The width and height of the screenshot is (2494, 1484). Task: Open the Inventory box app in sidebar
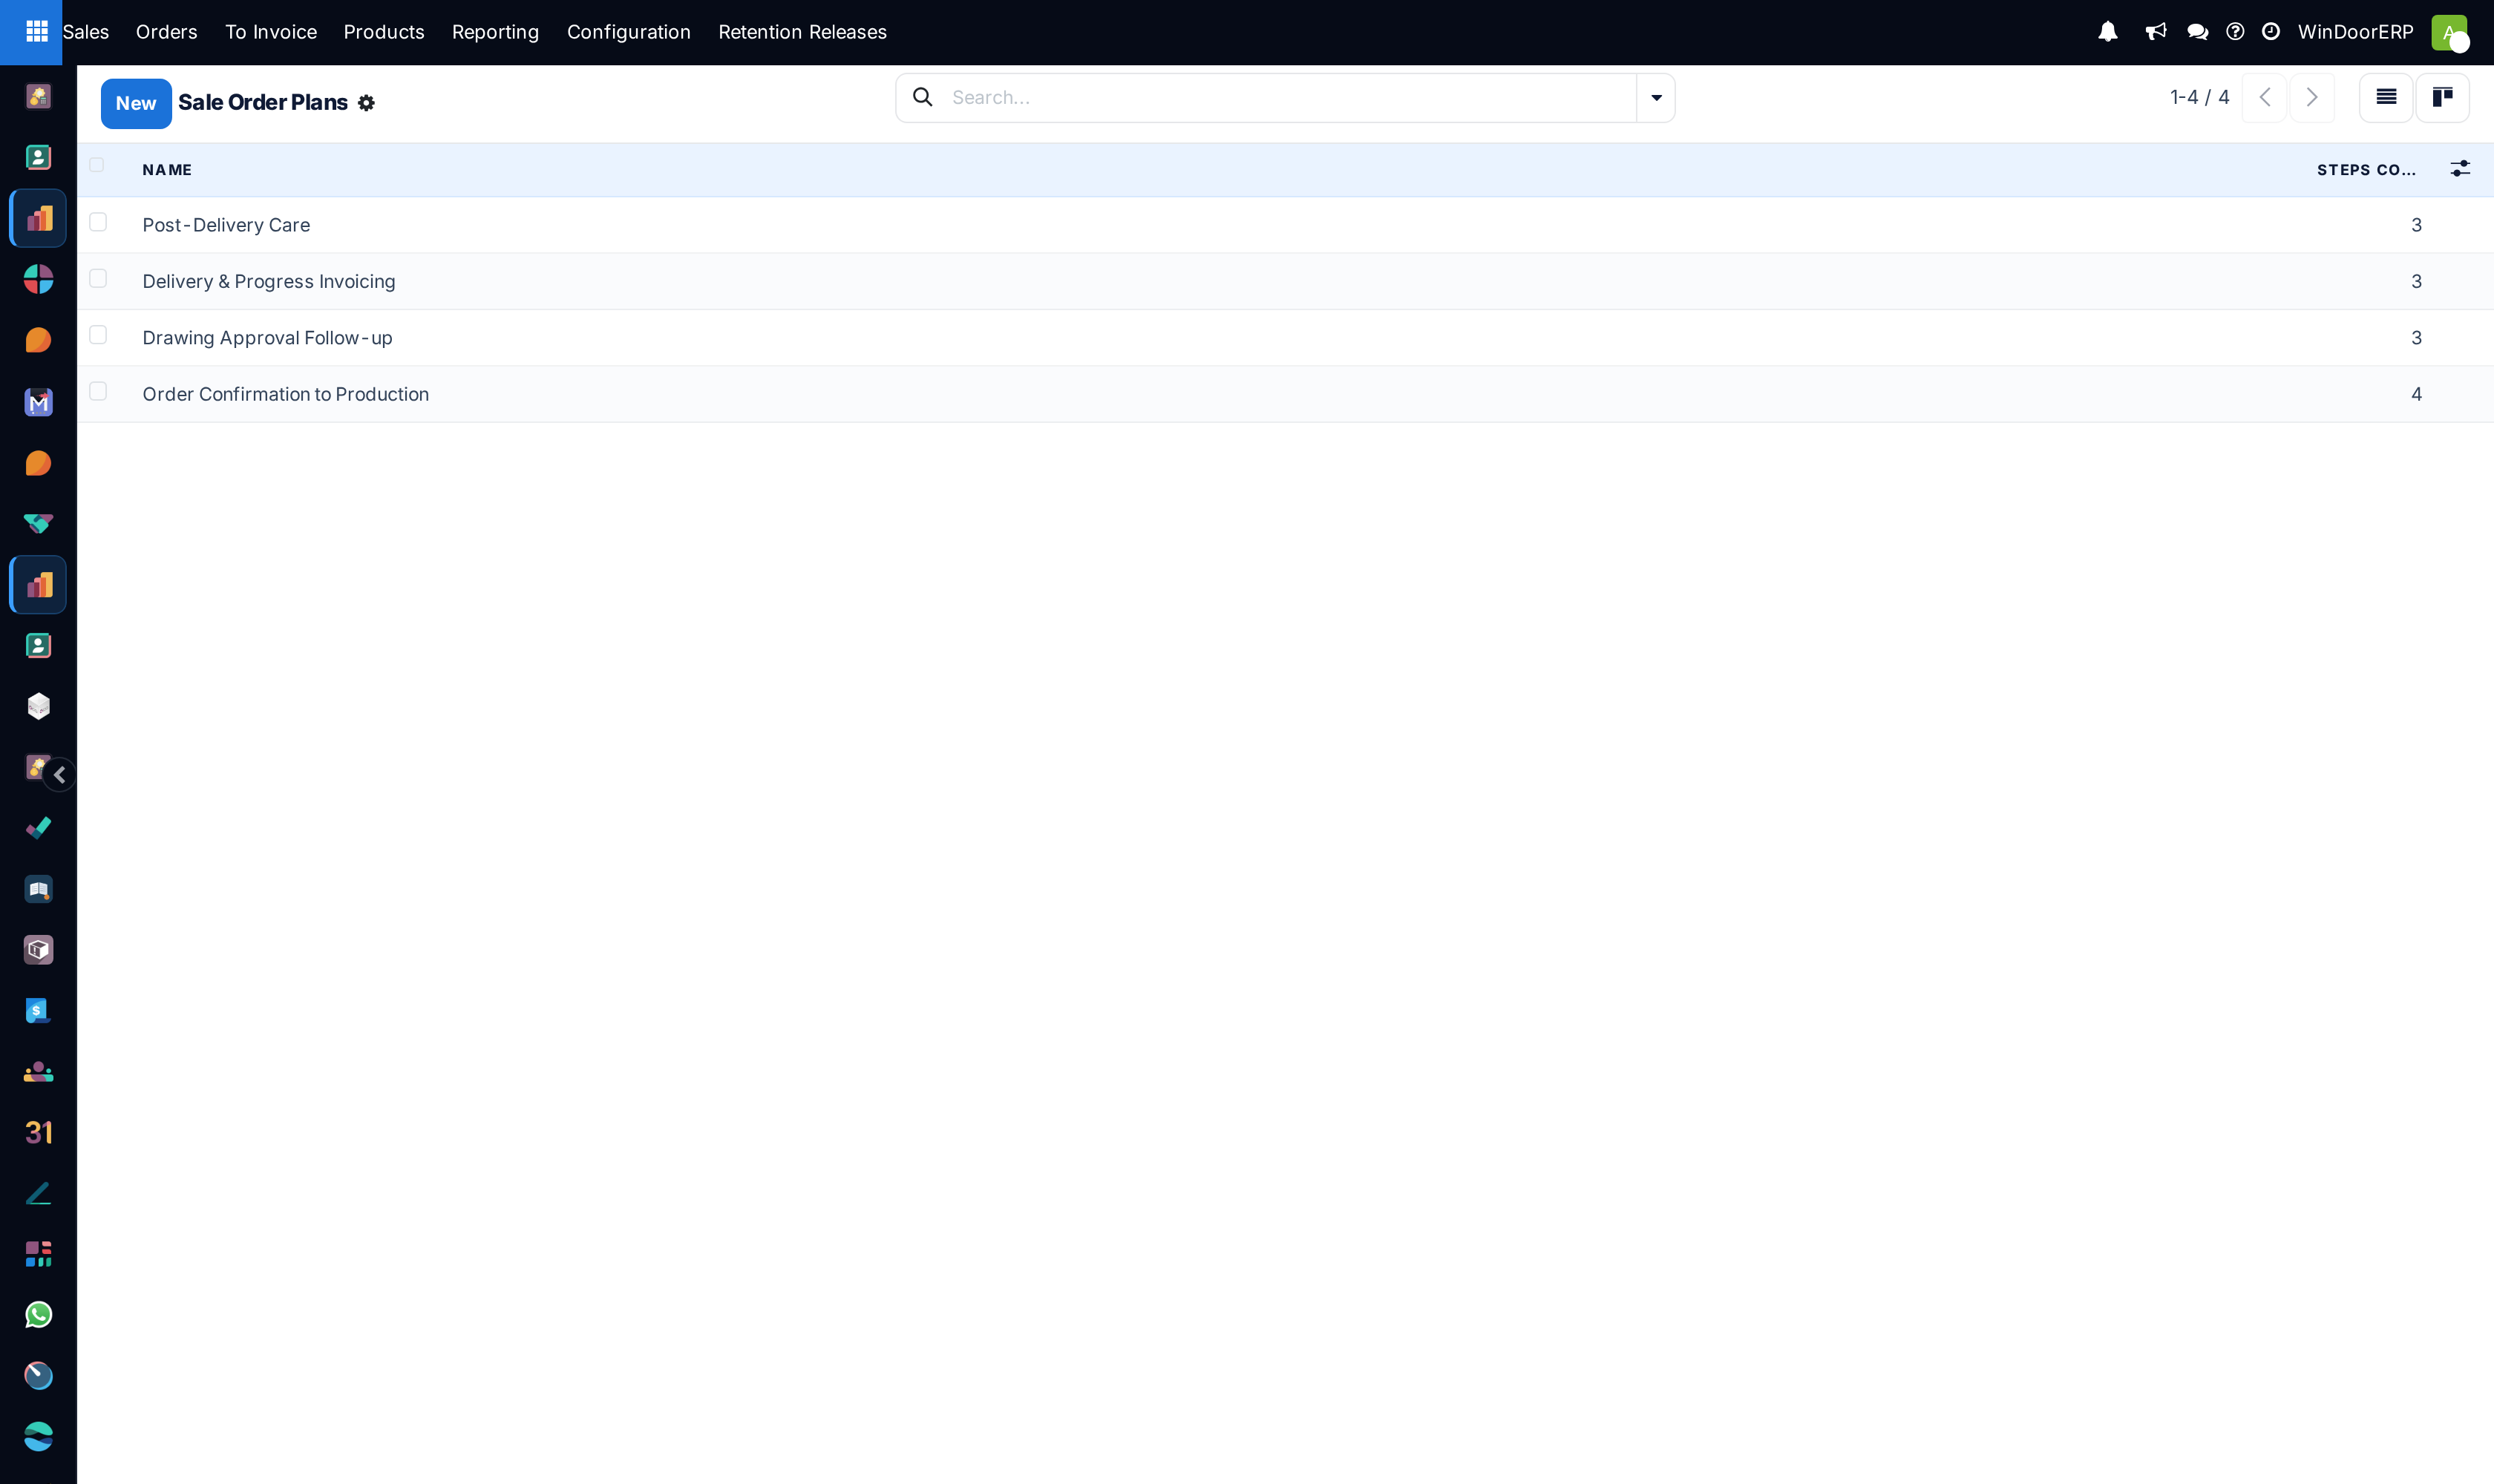tap(38, 950)
